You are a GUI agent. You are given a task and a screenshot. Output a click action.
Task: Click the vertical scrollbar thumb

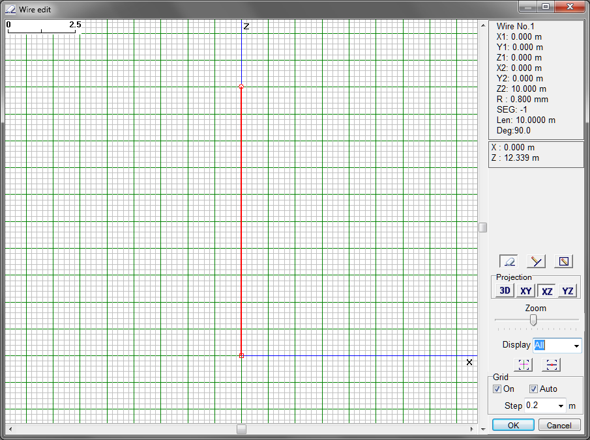pos(482,227)
